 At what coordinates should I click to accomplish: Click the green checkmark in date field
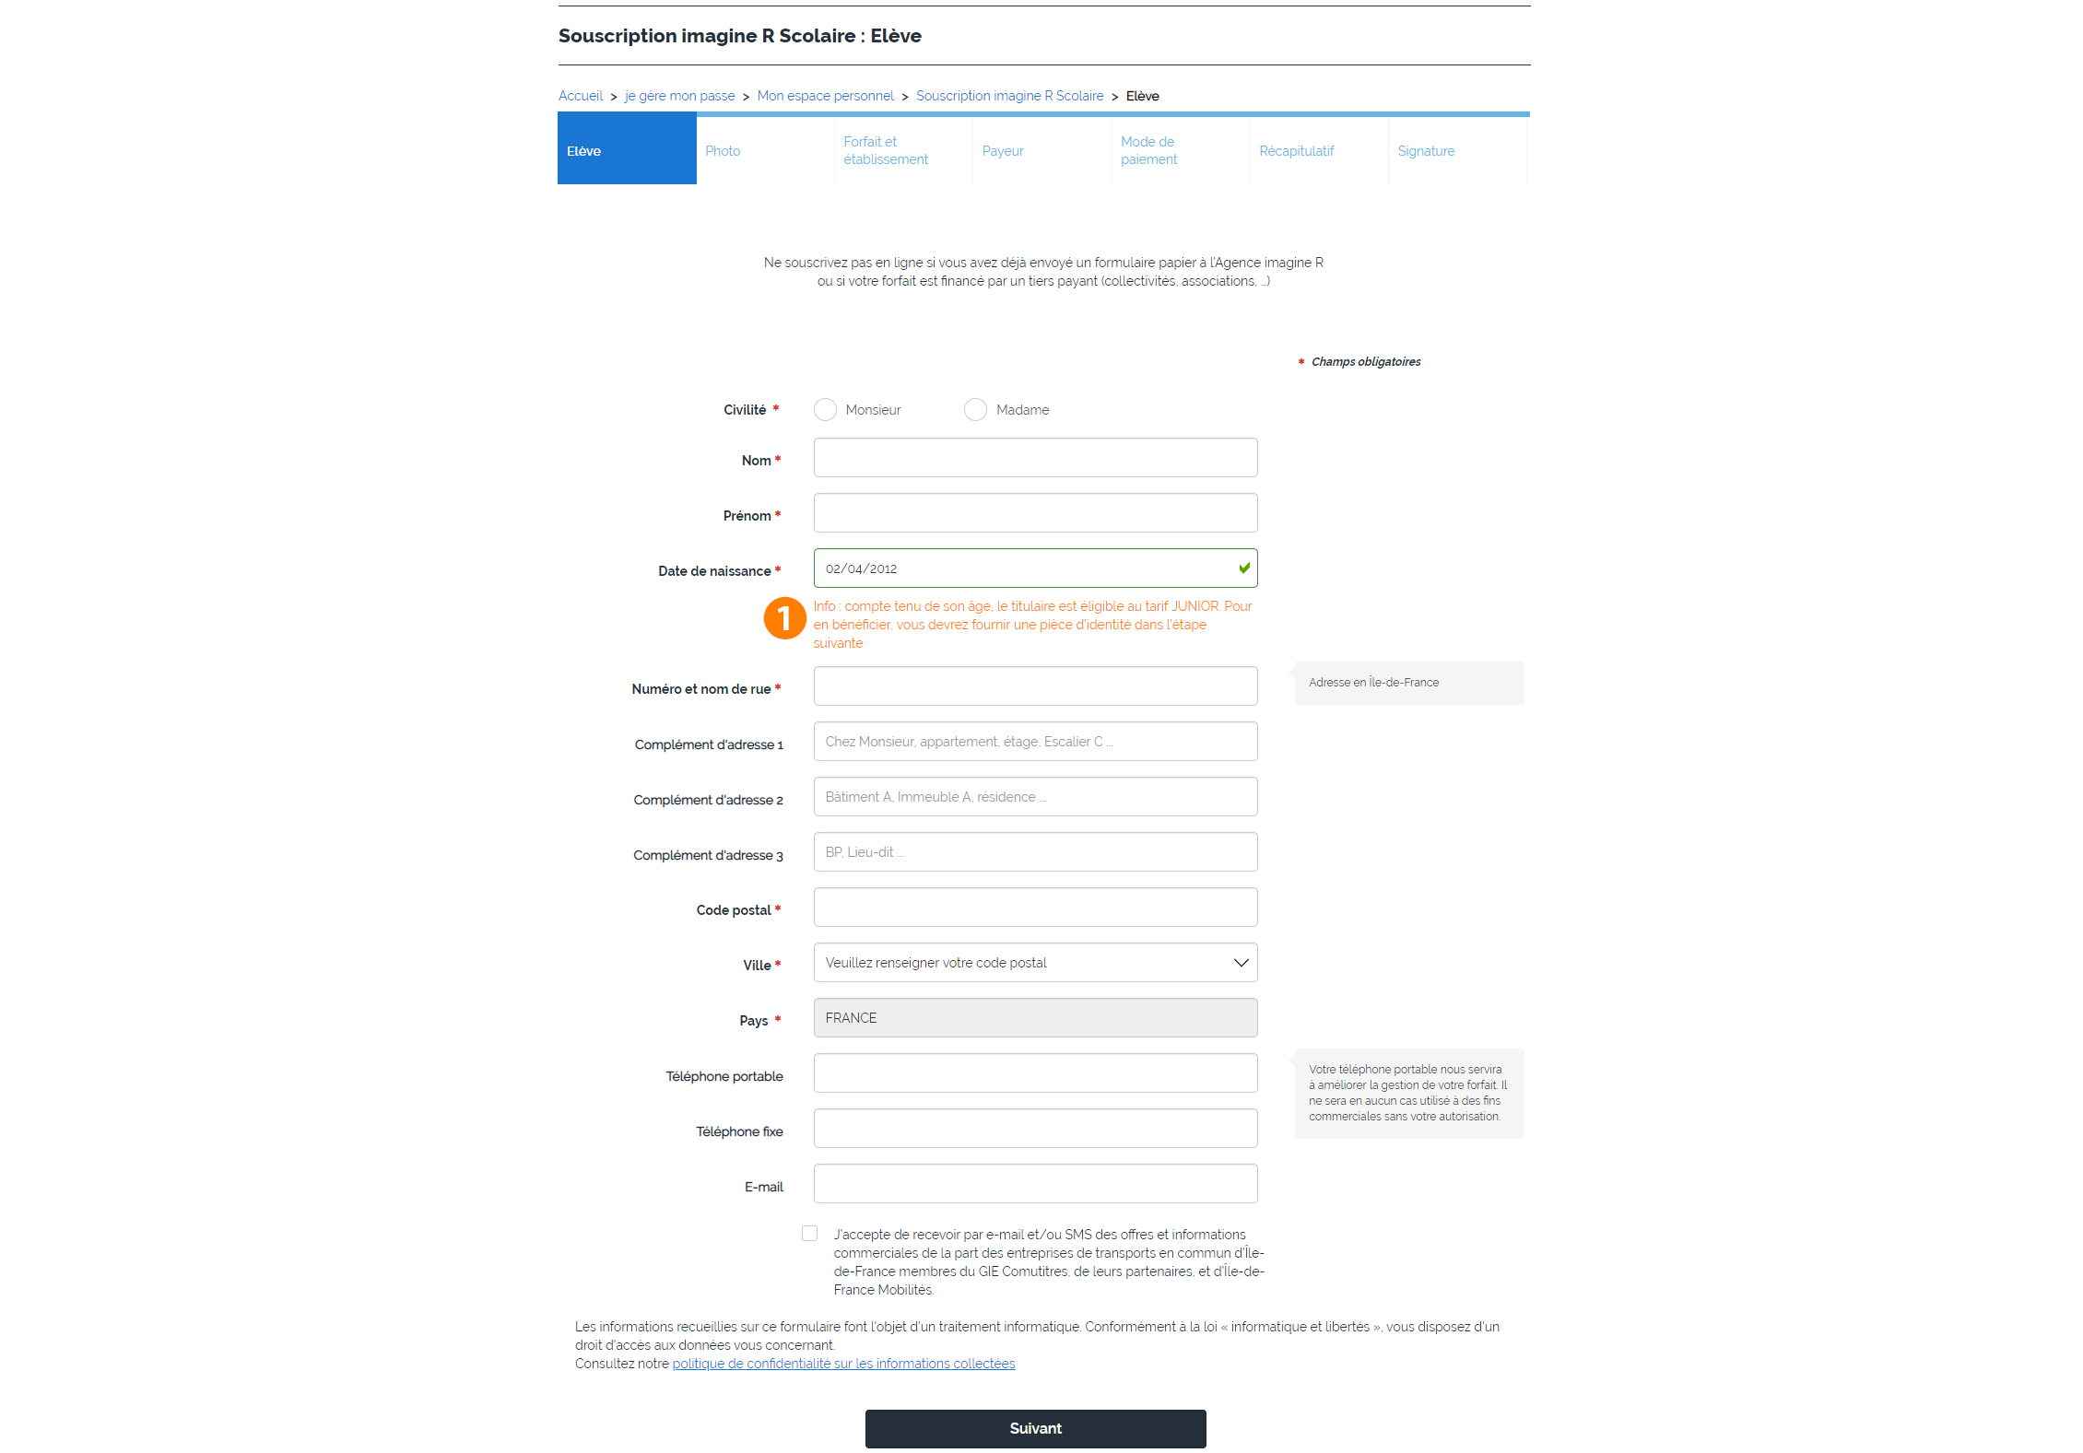[1244, 568]
